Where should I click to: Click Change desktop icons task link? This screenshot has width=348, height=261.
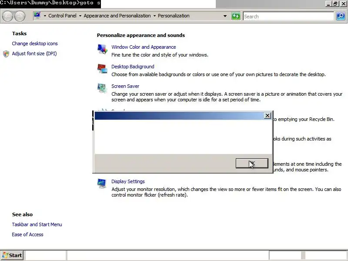[35, 43]
